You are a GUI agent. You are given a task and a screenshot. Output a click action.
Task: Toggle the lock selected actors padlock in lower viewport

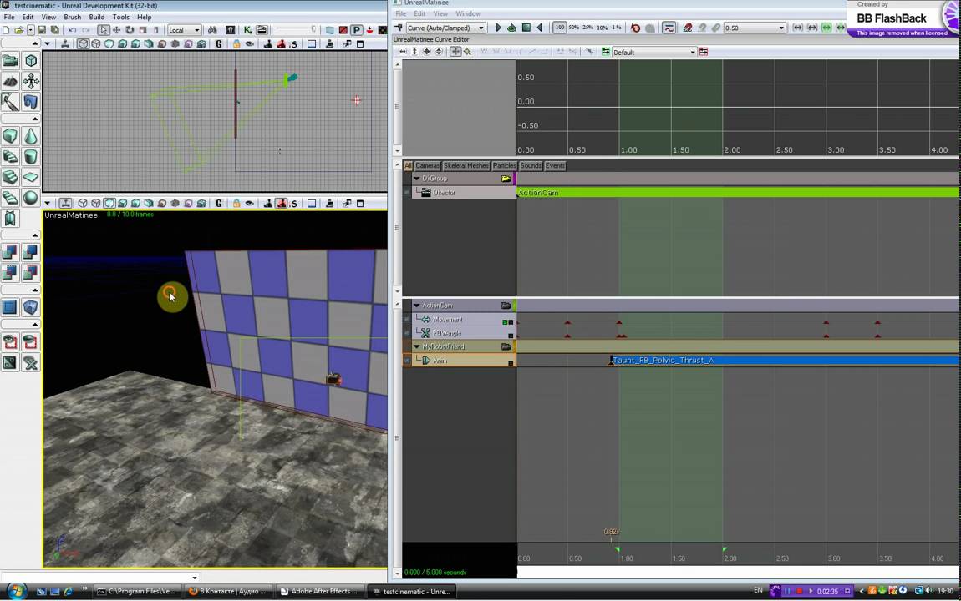236,203
